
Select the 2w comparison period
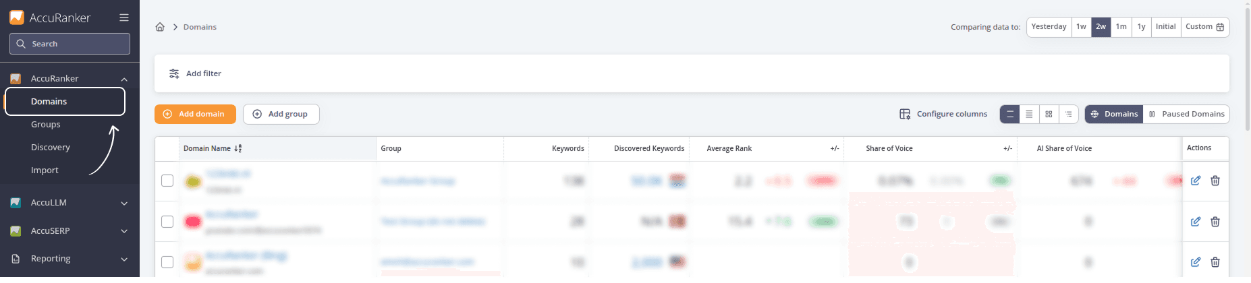tap(1101, 27)
